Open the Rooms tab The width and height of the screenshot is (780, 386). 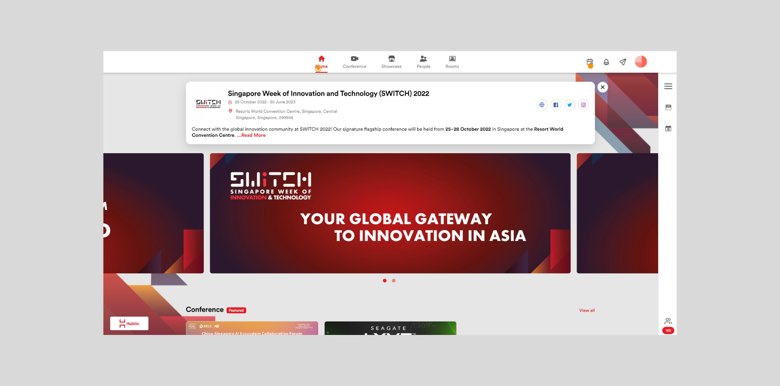(452, 62)
